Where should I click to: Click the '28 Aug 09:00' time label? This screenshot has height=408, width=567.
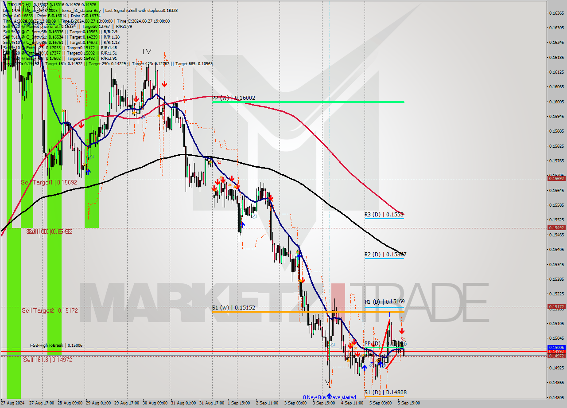tap(70, 403)
